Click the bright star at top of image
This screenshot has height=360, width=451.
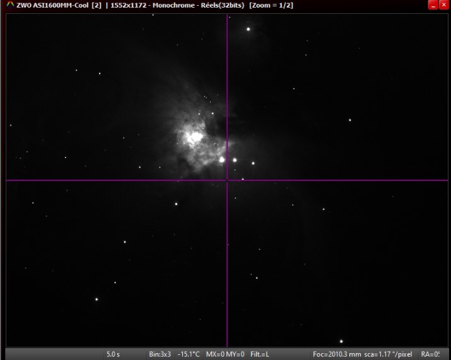pyautogui.click(x=249, y=29)
